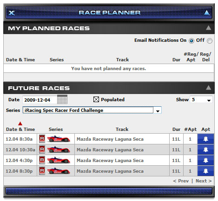Open the Series dropdown for Spec Racer Ford
Screen dimensions: 218x201
[x=92, y=110]
